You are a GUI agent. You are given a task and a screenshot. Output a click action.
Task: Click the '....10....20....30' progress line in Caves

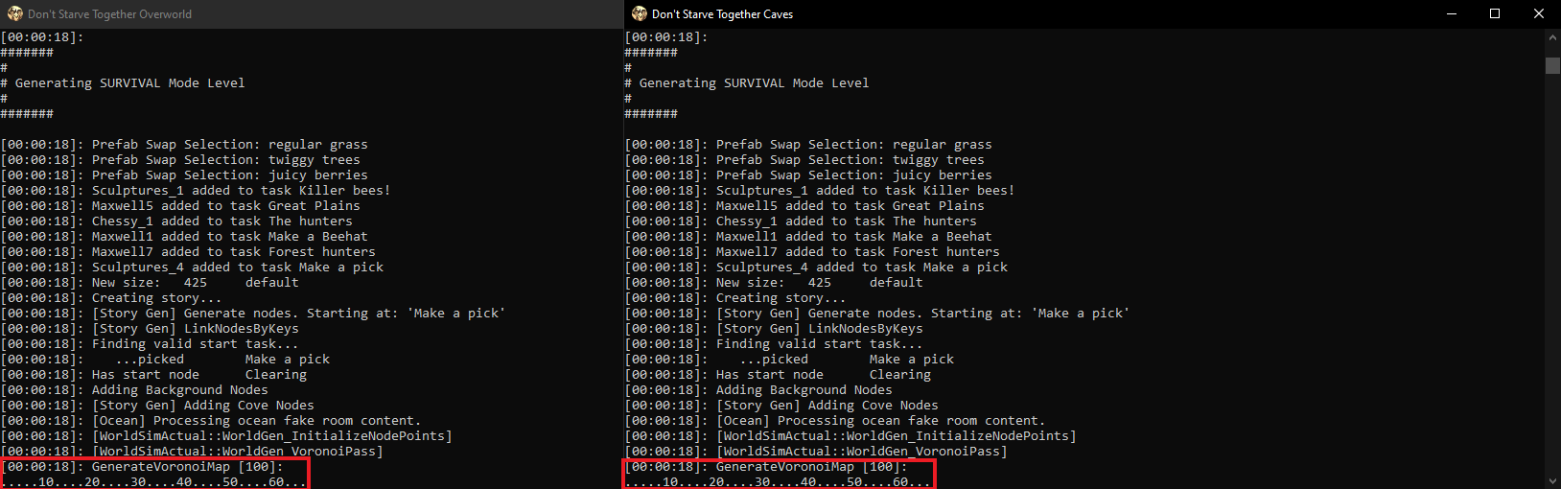778,482
